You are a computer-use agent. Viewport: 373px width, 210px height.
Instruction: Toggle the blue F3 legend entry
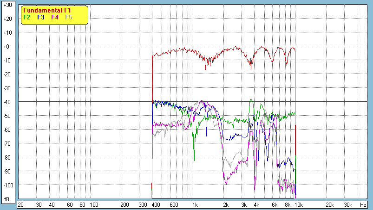pyautogui.click(x=41, y=17)
